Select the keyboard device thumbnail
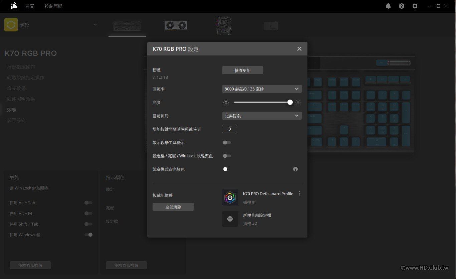 127,26
